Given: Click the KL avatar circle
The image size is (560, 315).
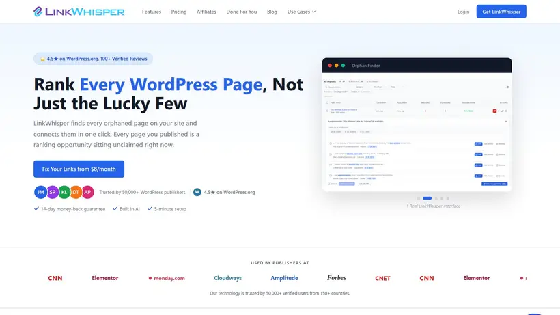Looking at the screenshot, I should point(64,192).
